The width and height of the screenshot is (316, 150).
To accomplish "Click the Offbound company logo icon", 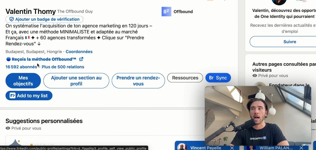I will (x=166, y=11).
